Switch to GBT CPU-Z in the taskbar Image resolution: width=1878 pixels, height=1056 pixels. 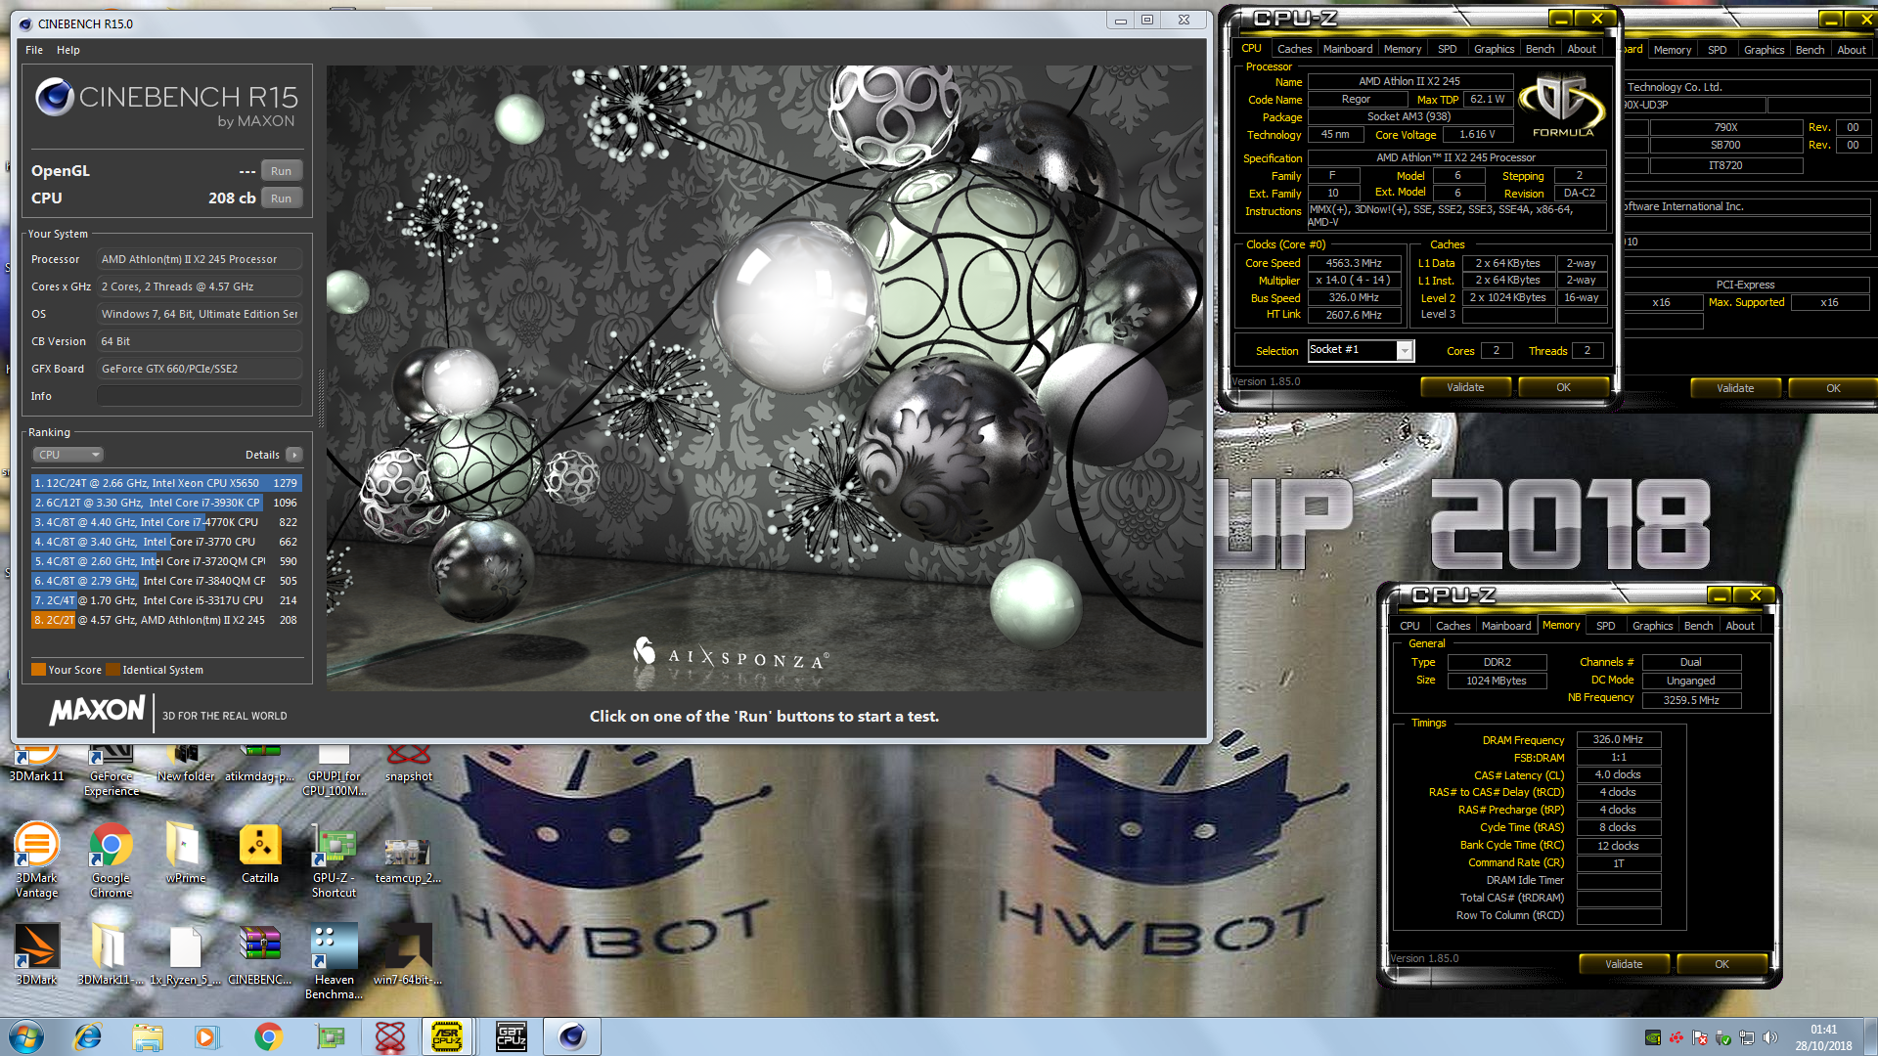pos(511,1036)
